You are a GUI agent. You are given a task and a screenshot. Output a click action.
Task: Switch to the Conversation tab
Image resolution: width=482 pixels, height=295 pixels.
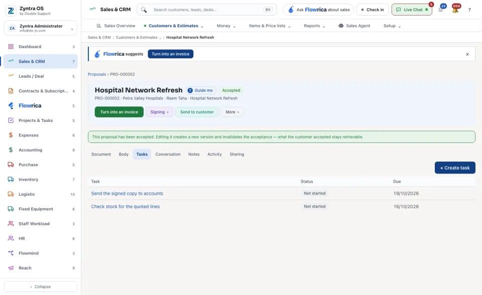click(168, 154)
